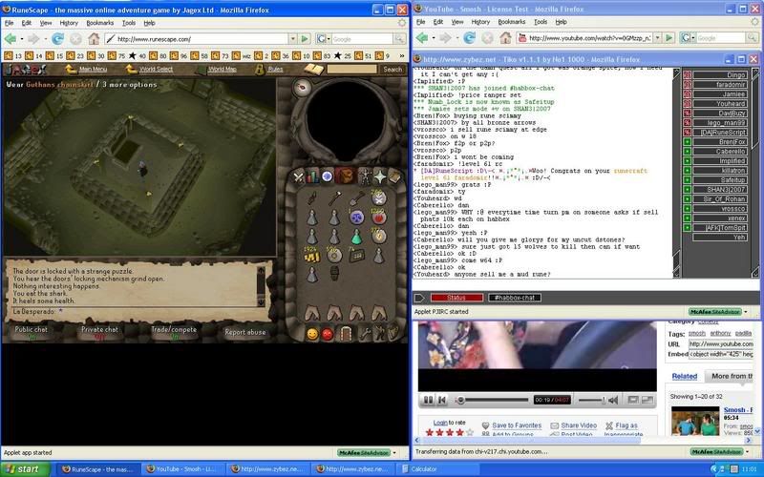764x477 pixels.
Task: Open the Windows Start menu
Action: 26,469
